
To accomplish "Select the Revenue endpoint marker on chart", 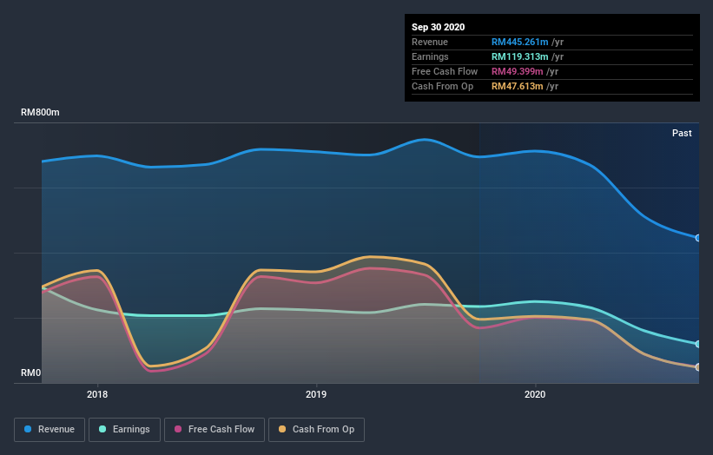I will [x=697, y=238].
